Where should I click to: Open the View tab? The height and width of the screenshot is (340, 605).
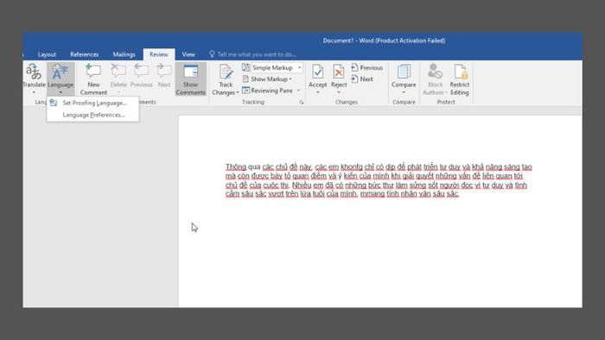coord(188,54)
